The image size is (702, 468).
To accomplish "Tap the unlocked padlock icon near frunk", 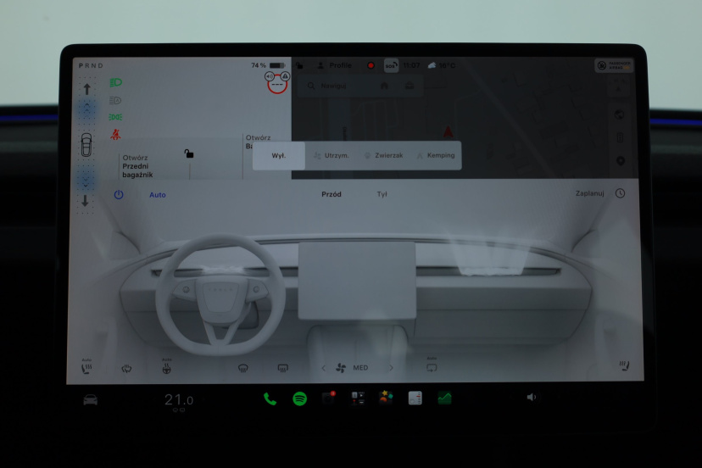I will [x=189, y=153].
